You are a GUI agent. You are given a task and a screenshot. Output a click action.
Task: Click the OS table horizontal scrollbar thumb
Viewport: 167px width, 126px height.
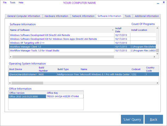27,83
